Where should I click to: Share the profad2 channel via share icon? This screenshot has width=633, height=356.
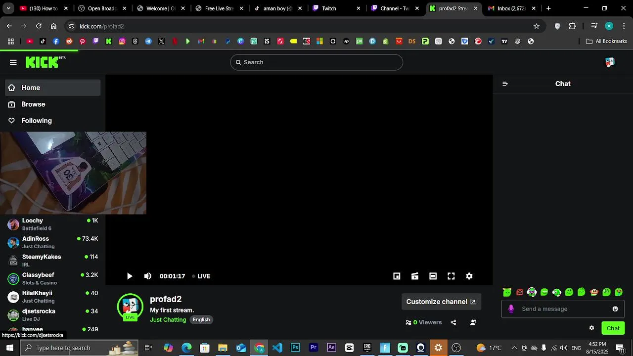click(453, 322)
